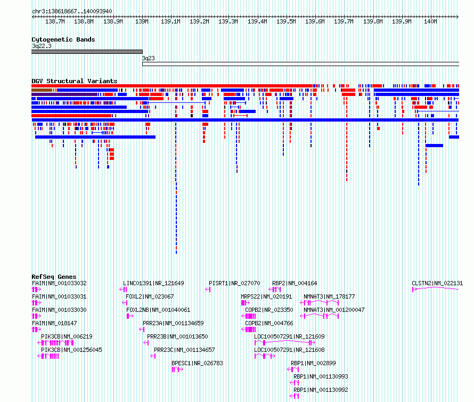Click the brown structural variant bar
Screen dimensions: 474x402
[42, 90]
